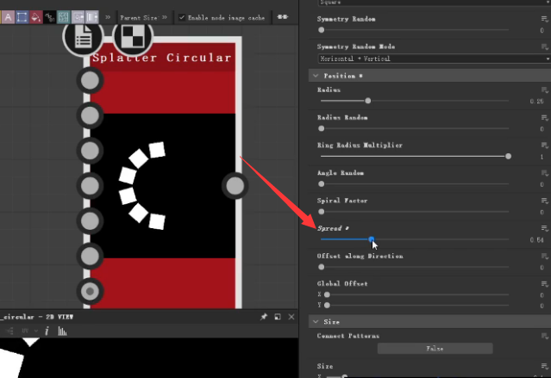This screenshot has width=551, height=378.
Task: Click the document badge on the node
Action: coord(83,36)
